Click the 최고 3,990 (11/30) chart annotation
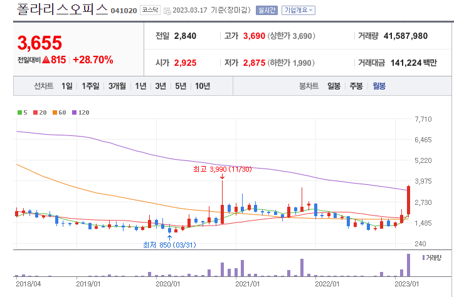 (223, 169)
